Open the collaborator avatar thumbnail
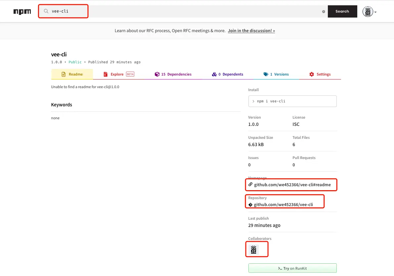The width and height of the screenshot is (394, 276). 253,249
